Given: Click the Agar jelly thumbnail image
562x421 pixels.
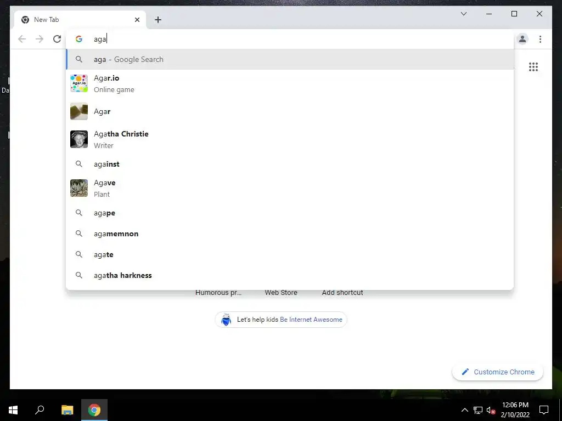Looking at the screenshot, I should (79, 111).
